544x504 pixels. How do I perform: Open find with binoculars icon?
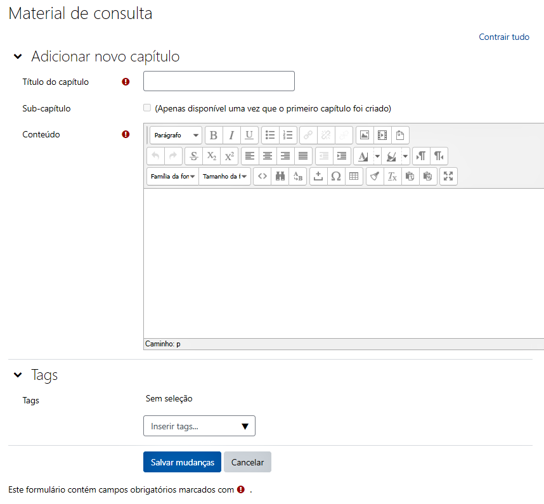pyautogui.click(x=280, y=176)
